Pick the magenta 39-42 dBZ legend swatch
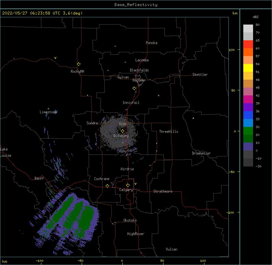Image resolution: width=272 pixels, height=265 pixels. (248, 99)
